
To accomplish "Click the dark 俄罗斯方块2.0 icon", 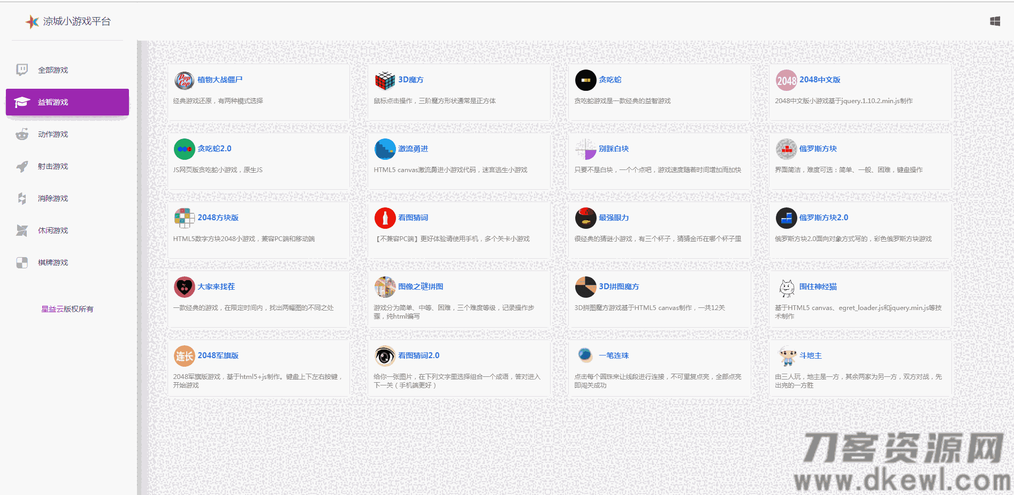I will click(786, 218).
